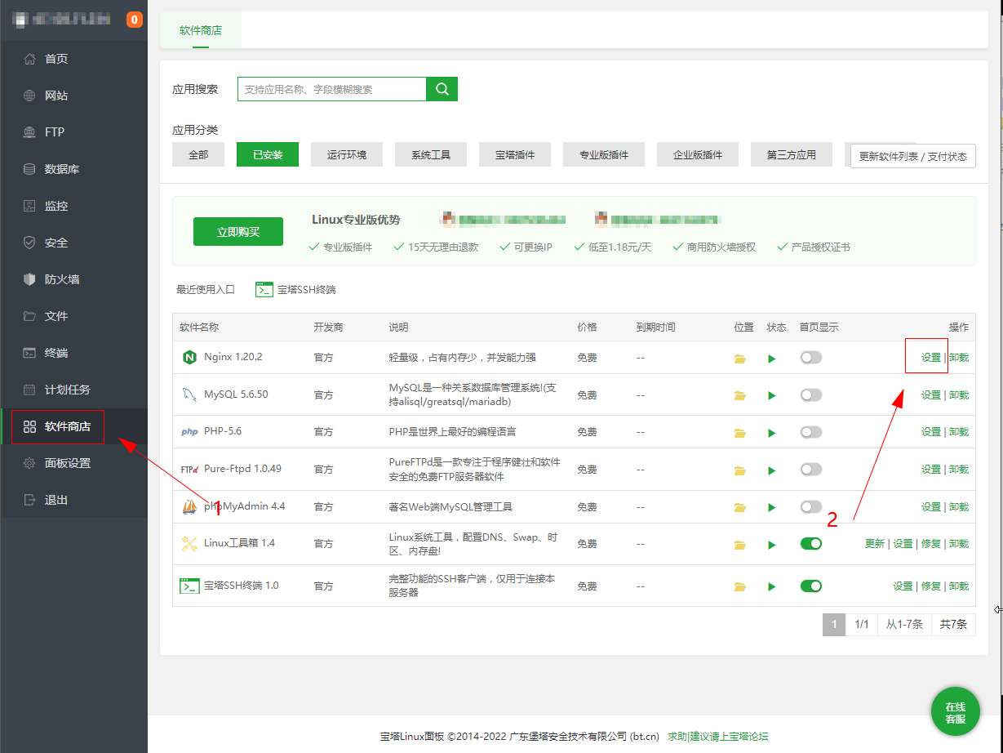Click the app search input field
The width and height of the screenshot is (1003, 753).
pos(332,89)
